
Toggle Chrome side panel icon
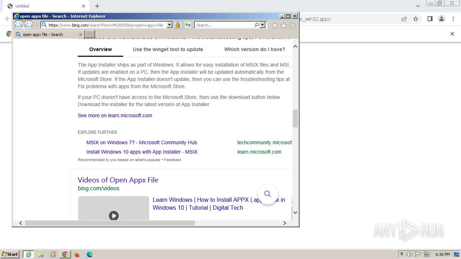tap(430, 19)
